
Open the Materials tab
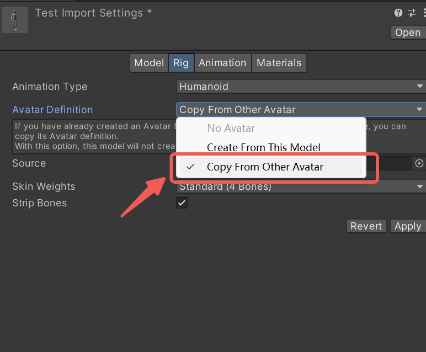click(279, 63)
